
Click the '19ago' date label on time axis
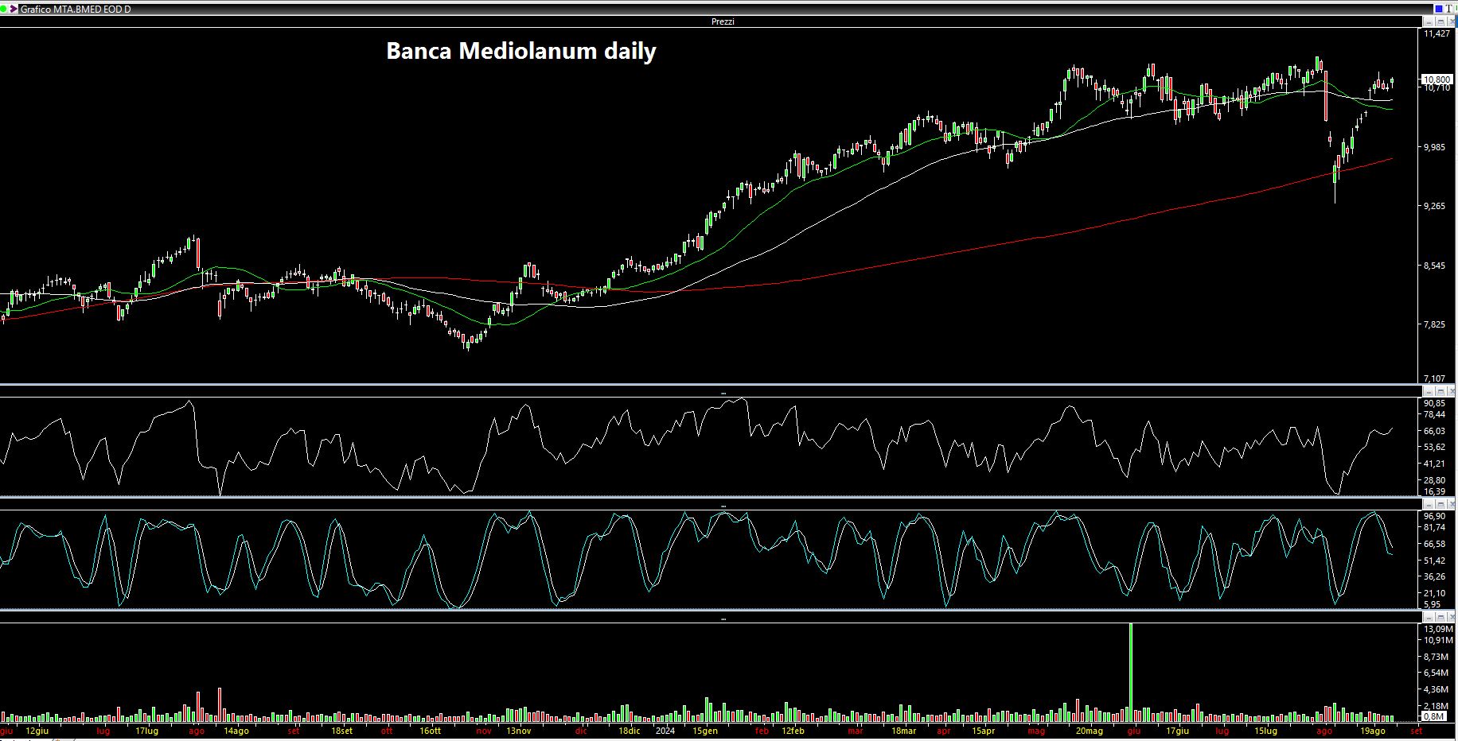(1372, 731)
